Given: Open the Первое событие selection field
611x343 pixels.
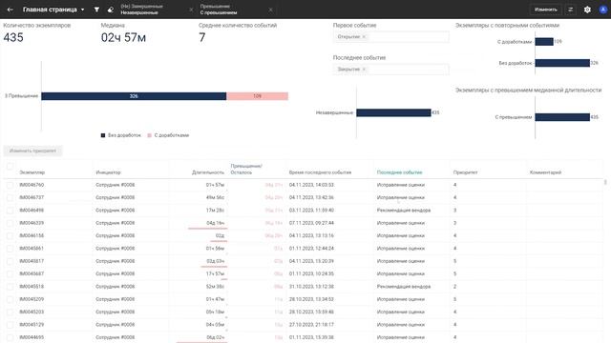Looking at the screenshot, I should (x=390, y=37).
